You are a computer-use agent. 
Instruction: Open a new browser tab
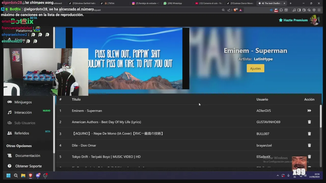(291, 3)
